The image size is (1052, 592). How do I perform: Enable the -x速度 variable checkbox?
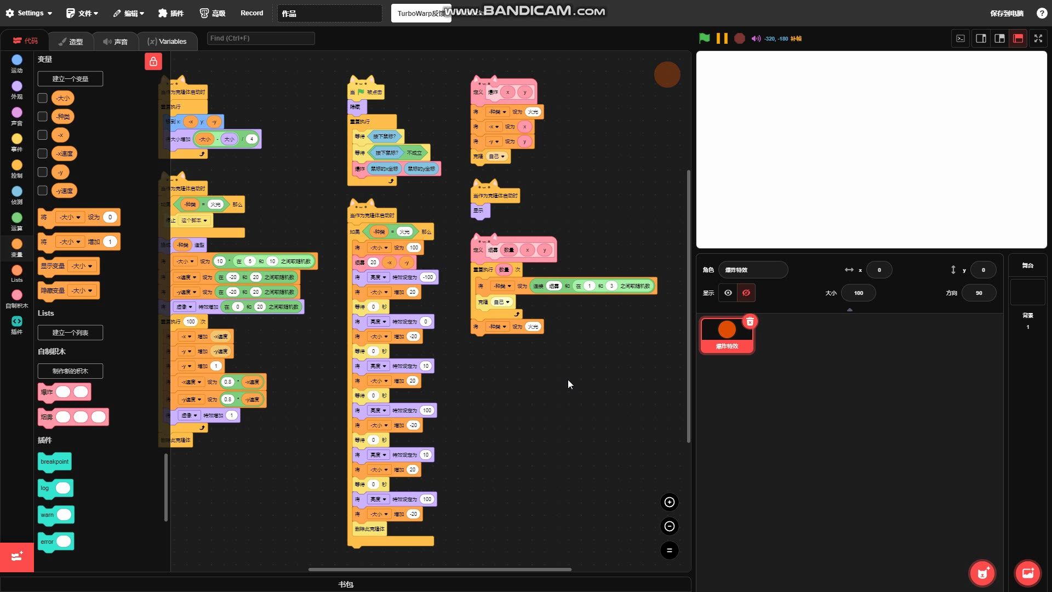click(42, 153)
